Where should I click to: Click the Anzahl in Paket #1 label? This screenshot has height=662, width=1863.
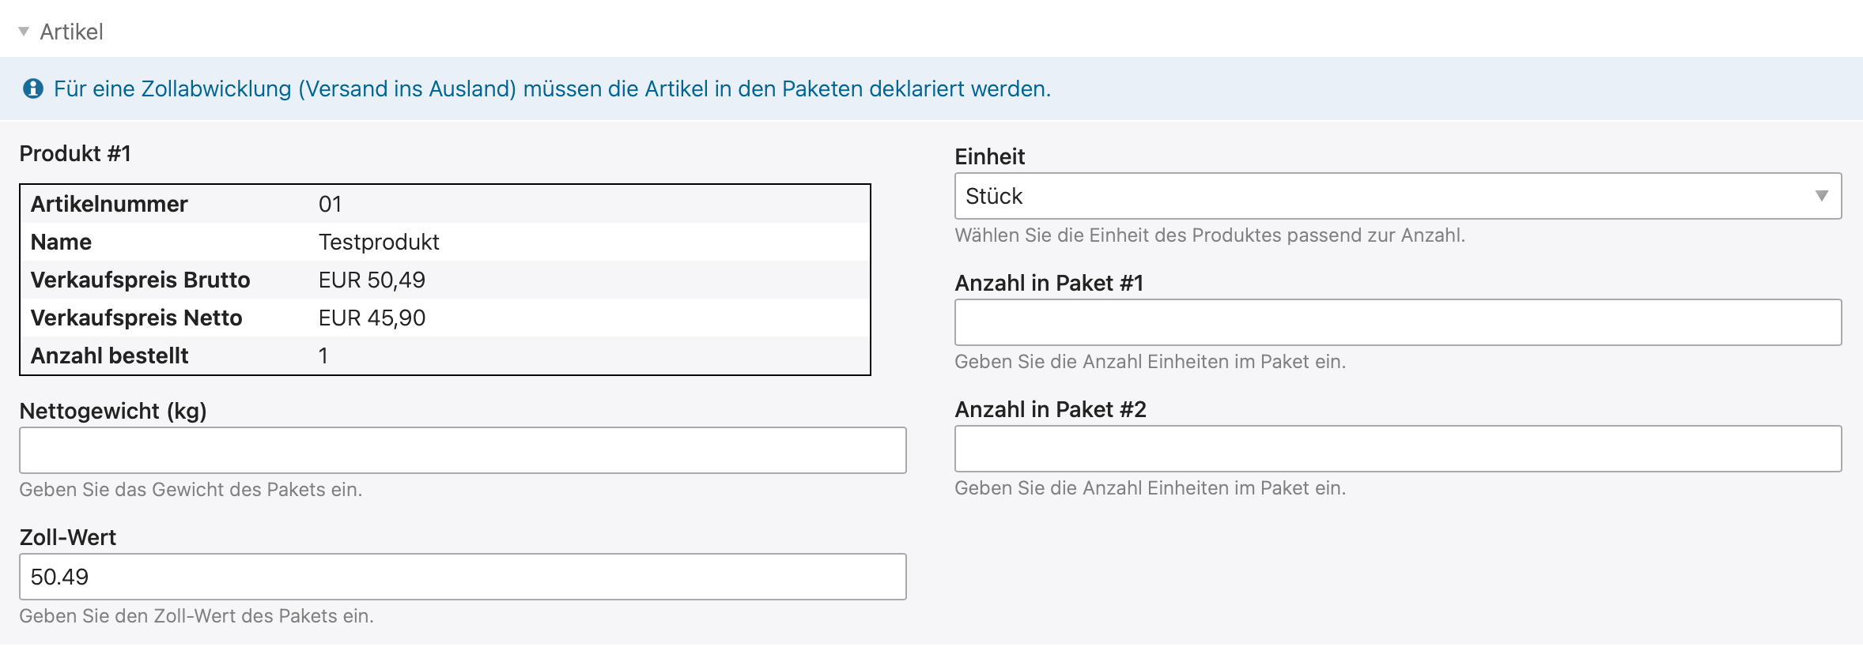tap(1049, 283)
